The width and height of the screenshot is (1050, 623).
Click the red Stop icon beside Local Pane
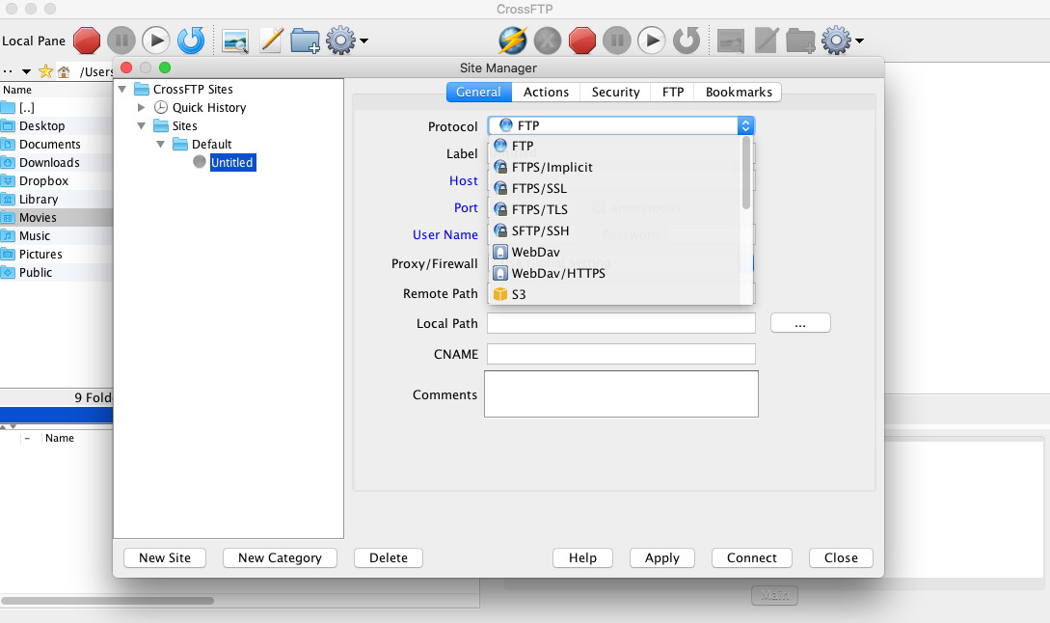pyautogui.click(x=87, y=41)
